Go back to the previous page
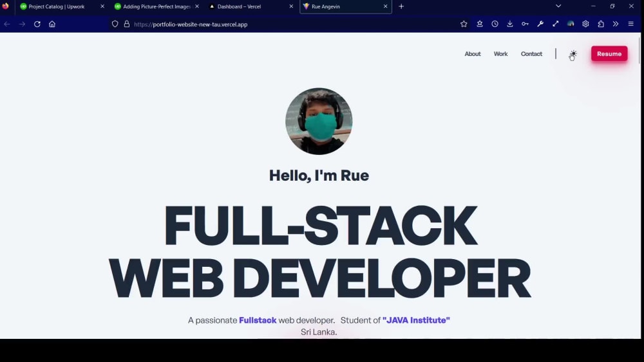 pyautogui.click(x=7, y=24)
